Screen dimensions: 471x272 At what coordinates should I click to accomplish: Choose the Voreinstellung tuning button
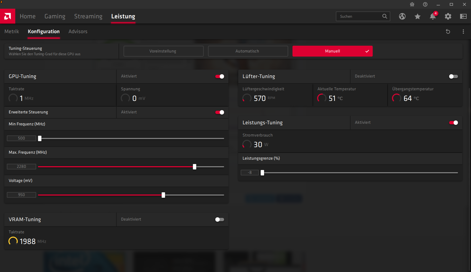pyautogui.click(x=164, y=51)
